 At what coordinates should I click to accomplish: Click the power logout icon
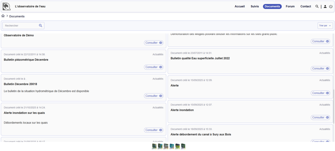click(x=331, y=7)
